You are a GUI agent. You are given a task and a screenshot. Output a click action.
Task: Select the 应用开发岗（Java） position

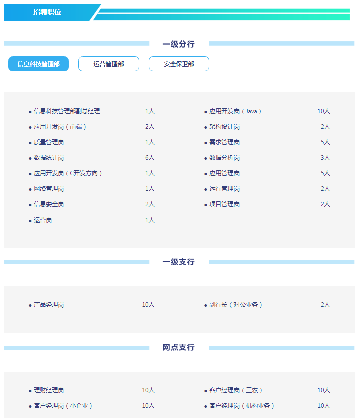click(235, 111)
